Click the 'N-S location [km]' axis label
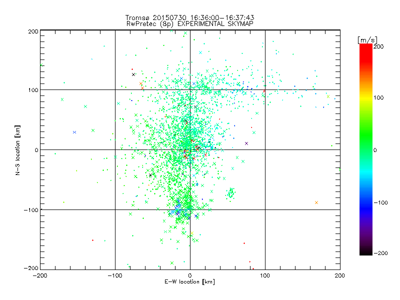The width and height of the screenshot is (400, 300). [x=17, y=150]
